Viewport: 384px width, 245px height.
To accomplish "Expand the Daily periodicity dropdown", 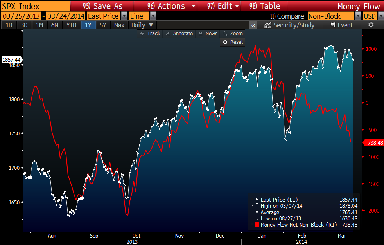I will pos(142,25).
